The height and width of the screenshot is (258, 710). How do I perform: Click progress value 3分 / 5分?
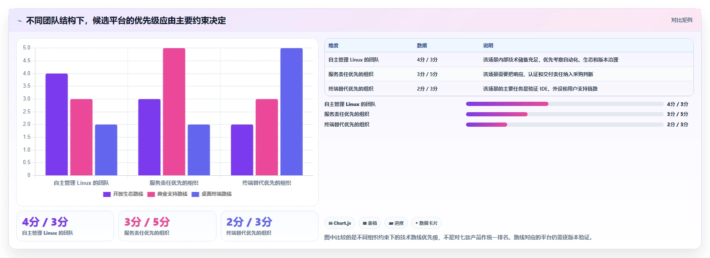[678, 114]
